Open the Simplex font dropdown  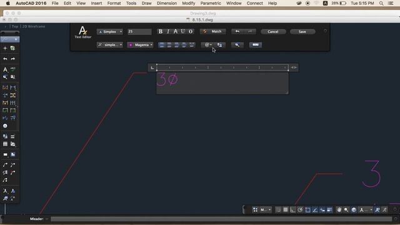tap(110, 32)
